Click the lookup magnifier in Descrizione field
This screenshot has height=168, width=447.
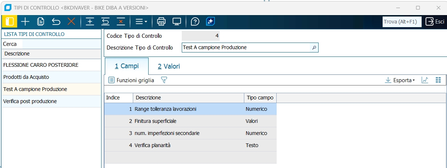[x=314, y=47]
